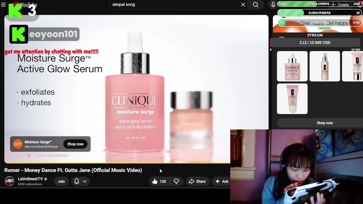Click the video progress bar
The width and height of the screenshot is (363, 204).
coord(117,163)
